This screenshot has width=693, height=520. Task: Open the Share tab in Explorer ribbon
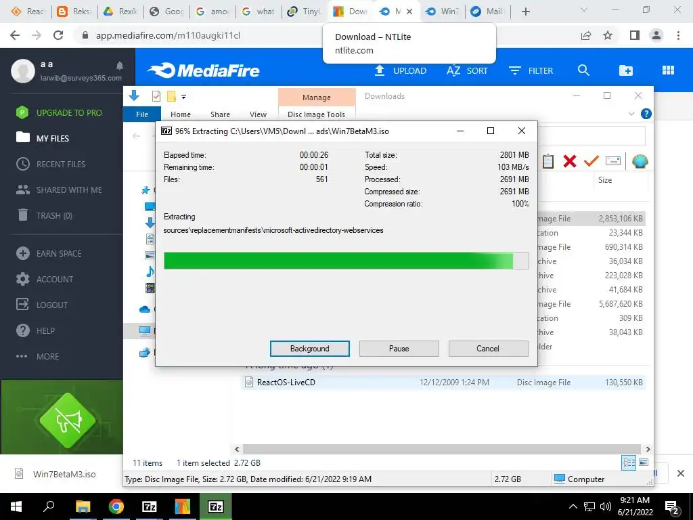(220, 114)
